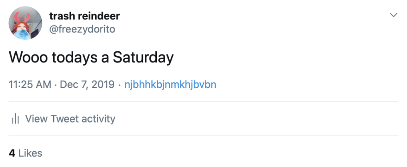Click the bold number 4 in likes
This screenshot has height=167, width=407.
click(x=12, y=153)
